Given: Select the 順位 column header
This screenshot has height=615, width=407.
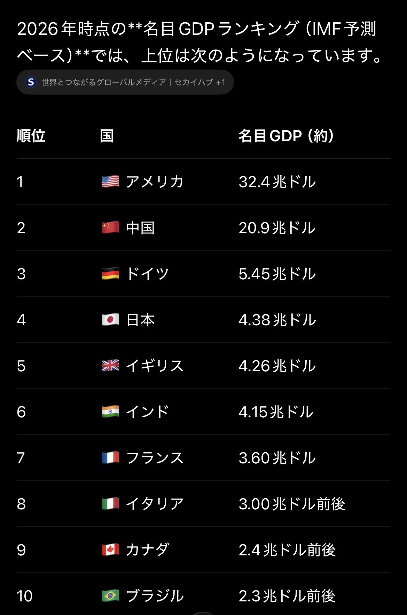Looking at the screenshot, I should tap(31, 136).
